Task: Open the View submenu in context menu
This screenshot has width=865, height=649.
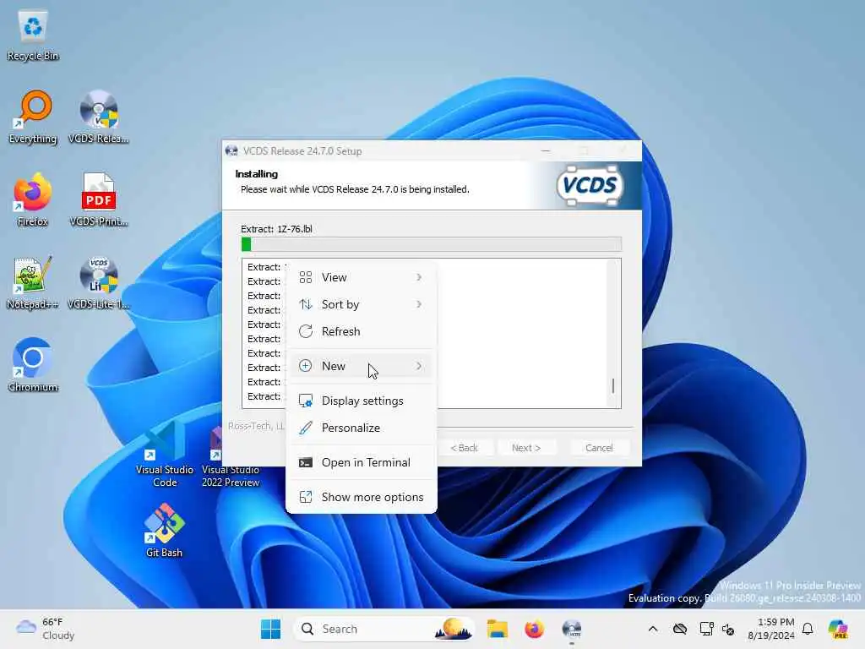Action: [x=361, y=277]
